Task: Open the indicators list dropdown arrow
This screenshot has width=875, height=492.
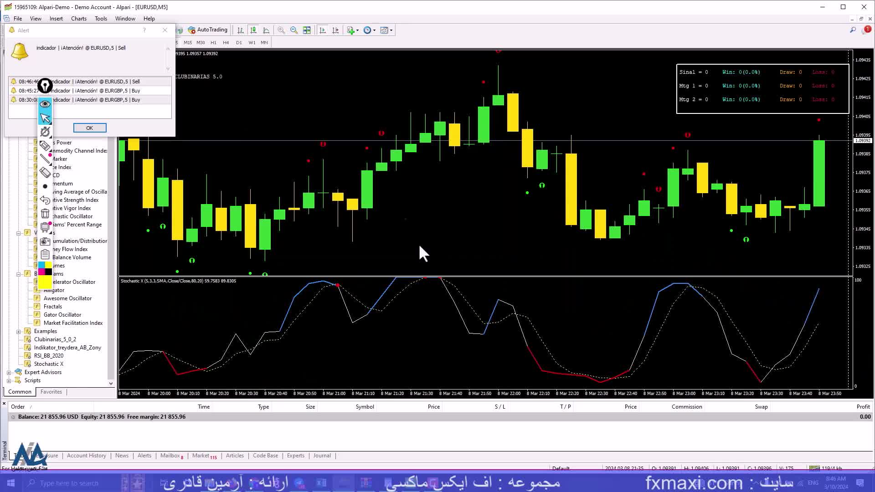Action: pos(357,31)
